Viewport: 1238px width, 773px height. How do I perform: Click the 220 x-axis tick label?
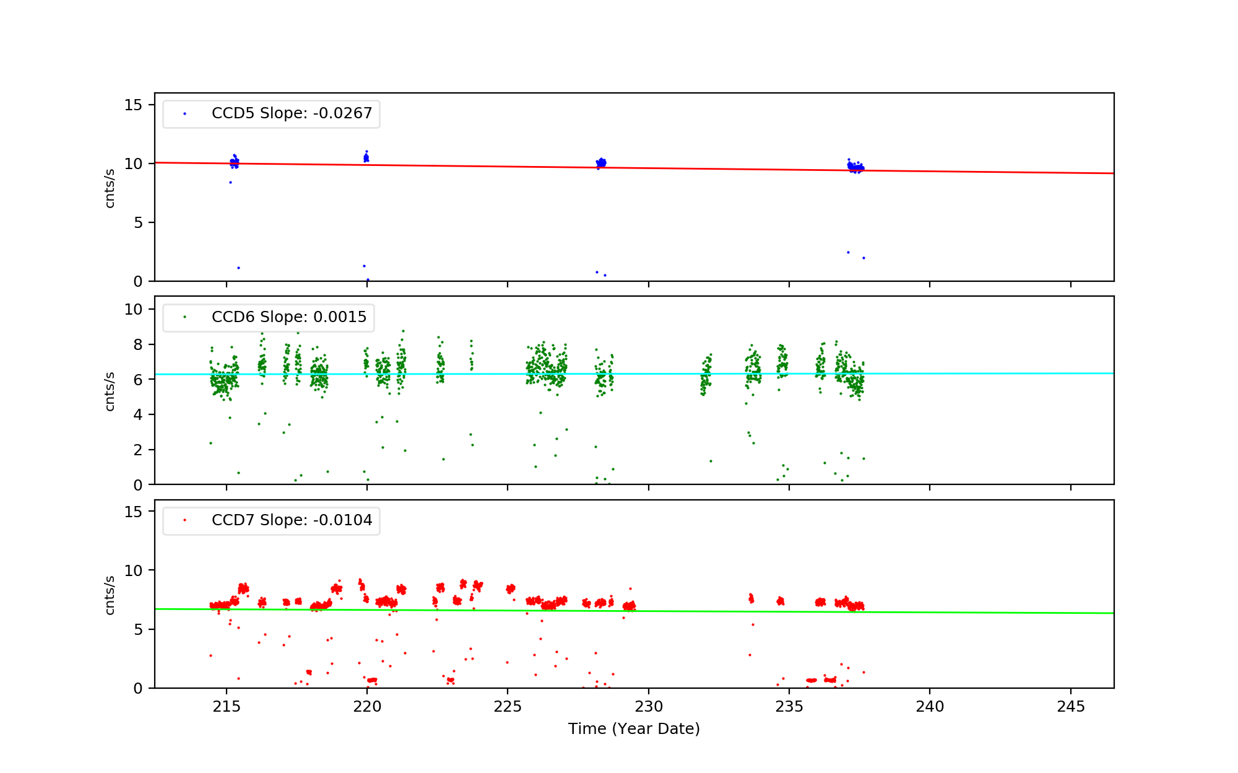click(x=367, y=707)
